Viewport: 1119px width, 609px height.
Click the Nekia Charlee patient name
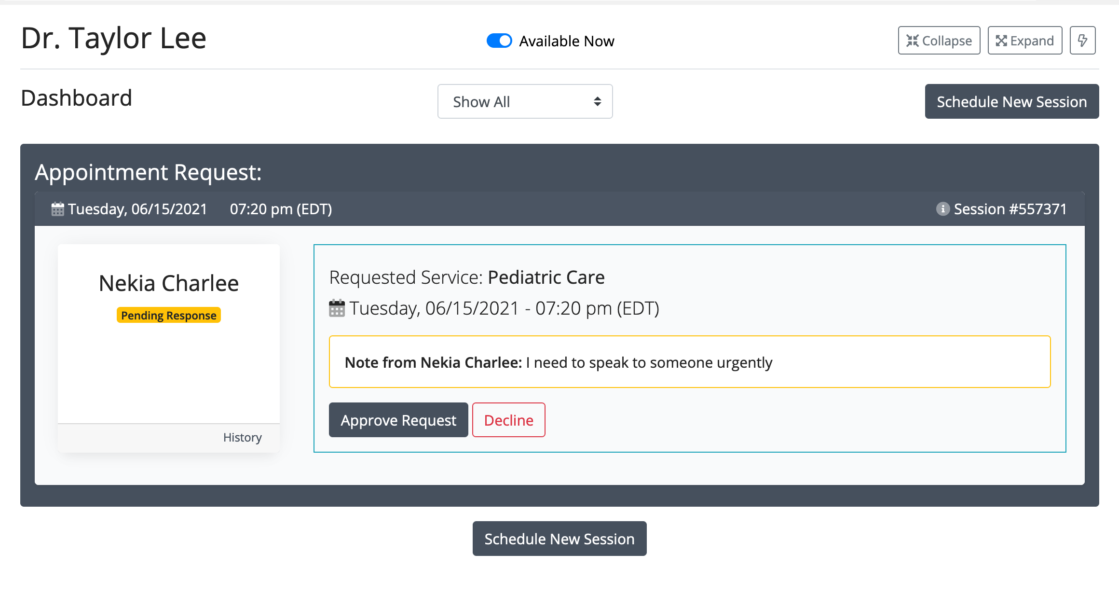coord(168,283)
